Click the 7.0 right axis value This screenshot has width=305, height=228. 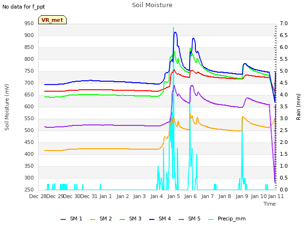(x=284, y=24)
